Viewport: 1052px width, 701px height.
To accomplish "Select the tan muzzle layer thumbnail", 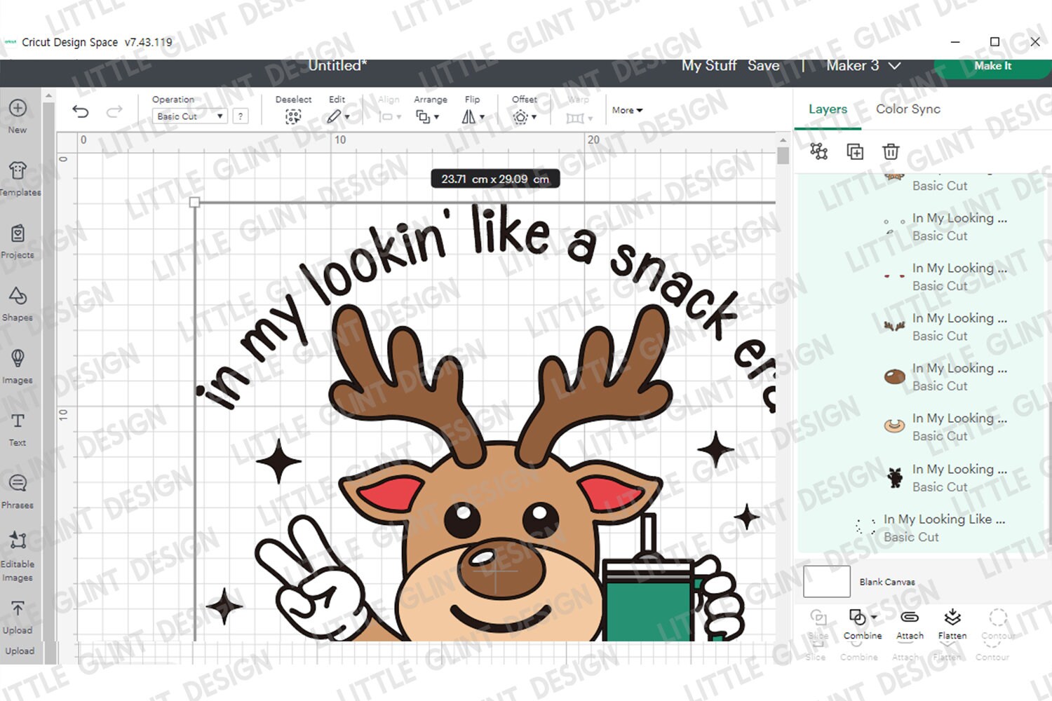I will coord(893,425).
